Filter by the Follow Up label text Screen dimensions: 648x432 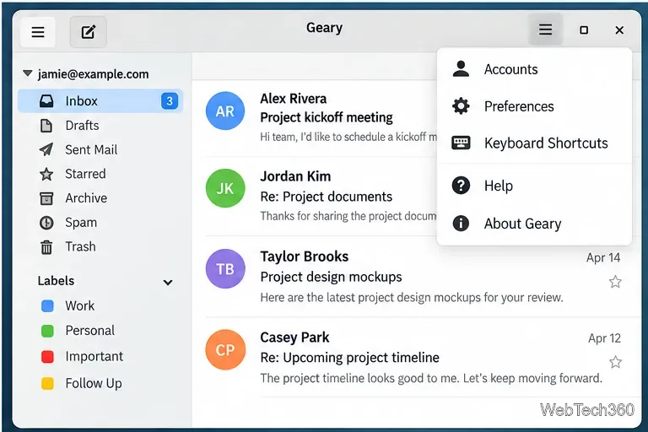pyautogui.click(x=94, y=383)
